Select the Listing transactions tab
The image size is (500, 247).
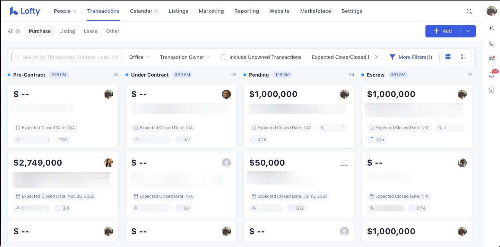click(67, 31)
